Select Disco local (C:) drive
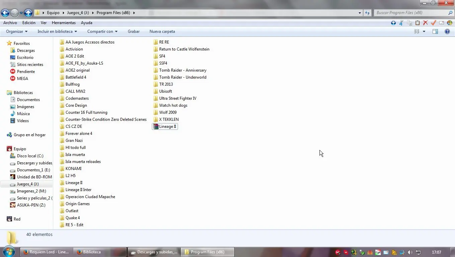Screen dimensions: 455x257 [30, 156]
